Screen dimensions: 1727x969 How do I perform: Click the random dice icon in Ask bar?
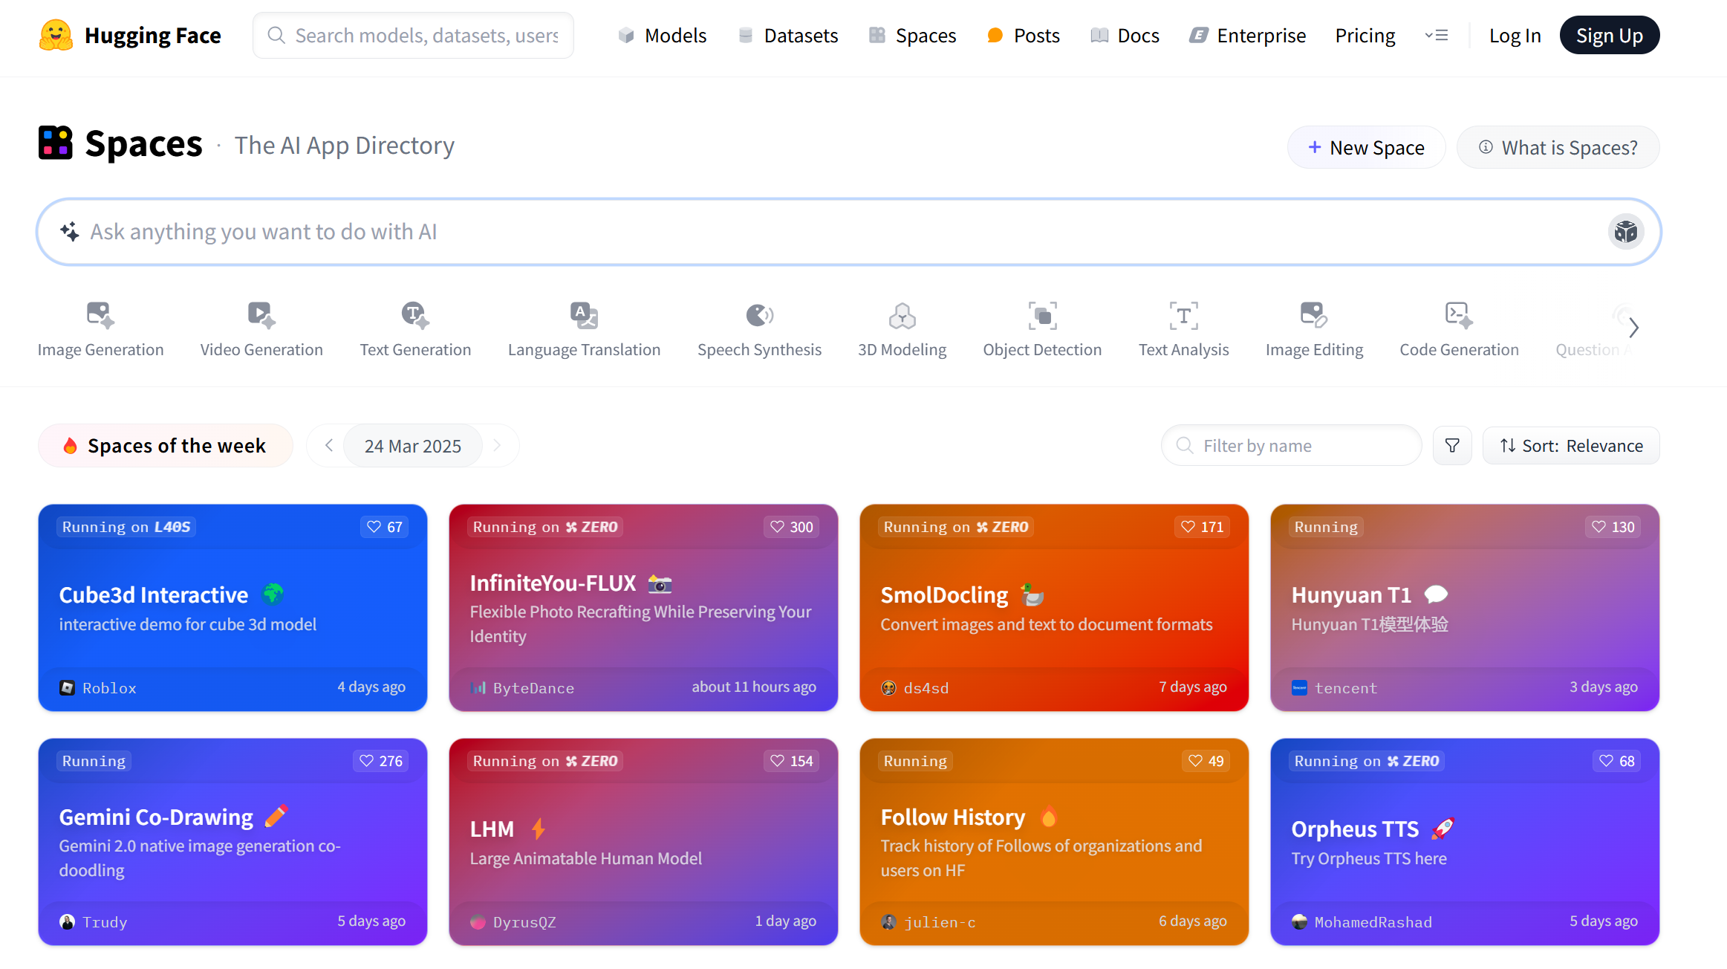(x=1625, y=232)
